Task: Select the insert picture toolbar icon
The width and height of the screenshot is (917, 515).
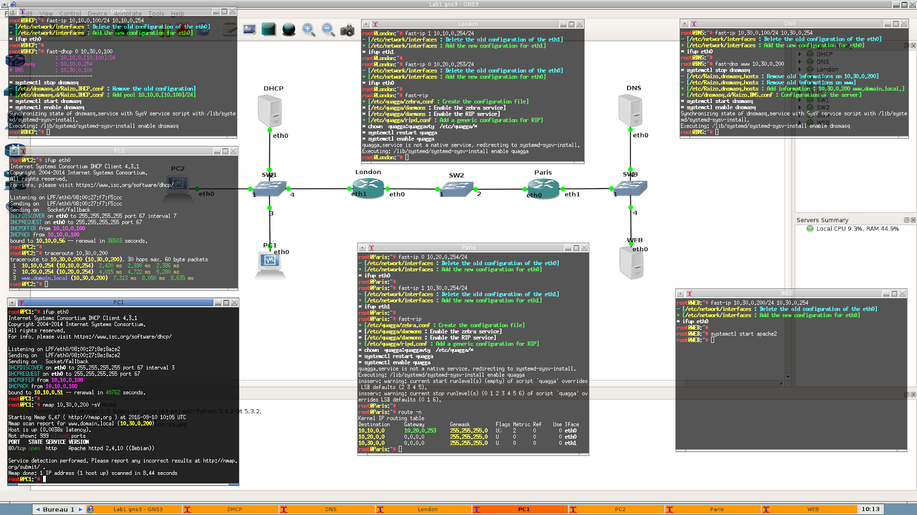Action: 248,30
